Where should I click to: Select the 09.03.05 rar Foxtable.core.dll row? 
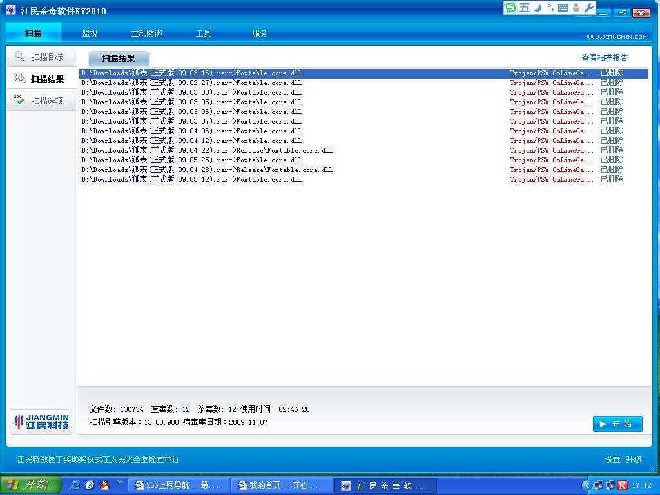click(x=364, y=102)
